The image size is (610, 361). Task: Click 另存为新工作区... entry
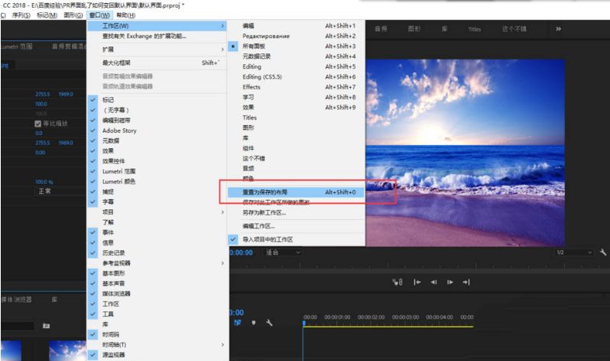(264, 213)
